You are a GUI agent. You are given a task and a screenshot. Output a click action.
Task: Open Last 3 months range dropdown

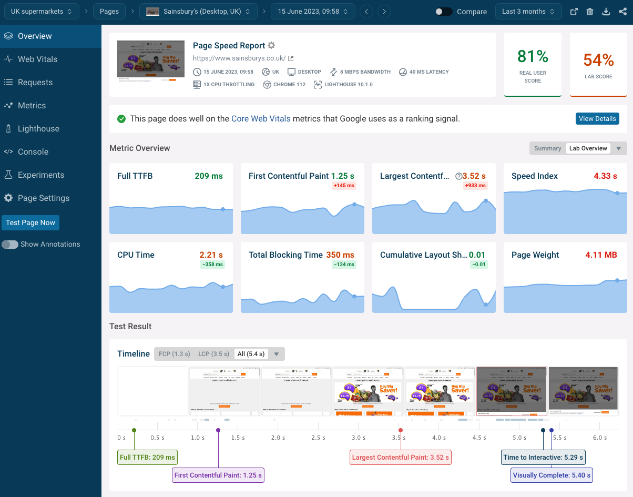(528, 12)
